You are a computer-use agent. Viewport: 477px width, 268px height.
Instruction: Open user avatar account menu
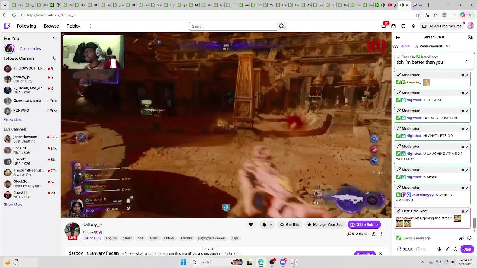point(470,26)
